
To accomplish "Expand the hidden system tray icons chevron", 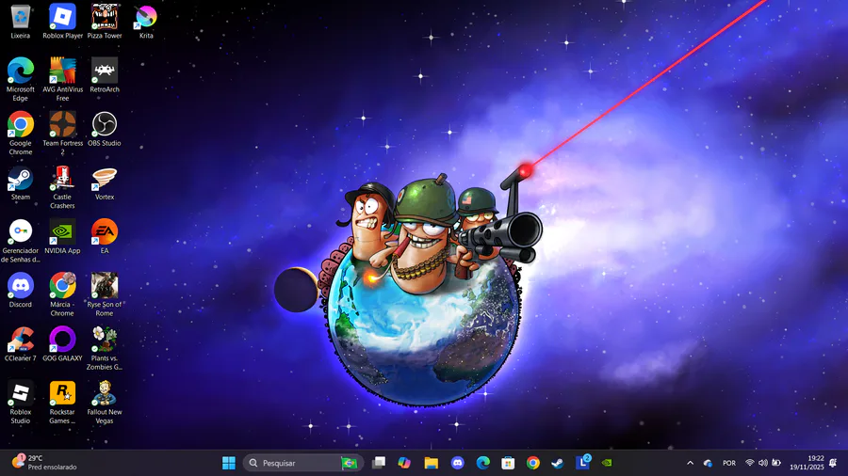I will pos(690,463).
